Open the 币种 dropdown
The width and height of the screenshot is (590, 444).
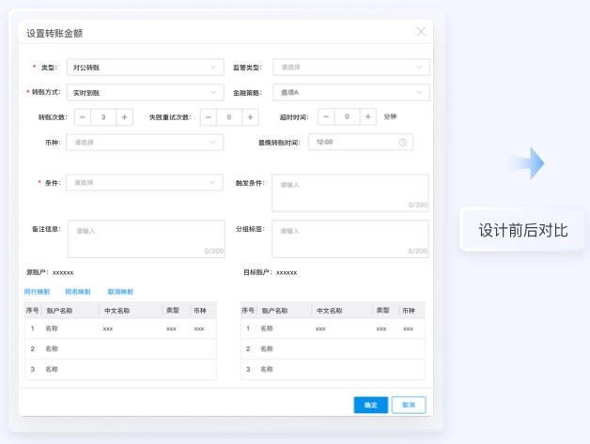point(145,143)
